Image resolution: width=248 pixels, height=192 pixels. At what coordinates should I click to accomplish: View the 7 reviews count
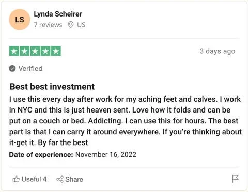click(x=48, y=25)
